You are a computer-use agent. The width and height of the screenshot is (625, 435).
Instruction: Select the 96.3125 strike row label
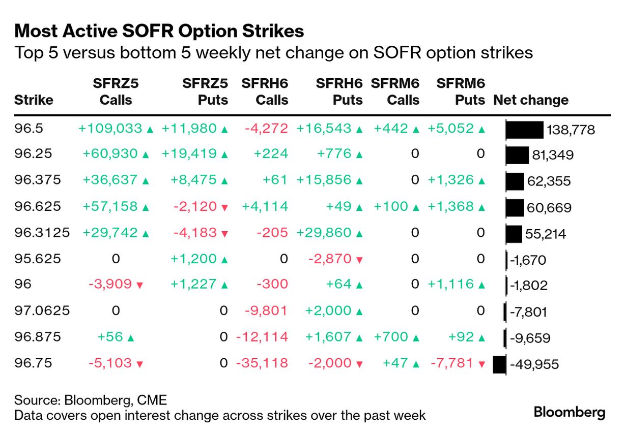(x=42, y=233)
